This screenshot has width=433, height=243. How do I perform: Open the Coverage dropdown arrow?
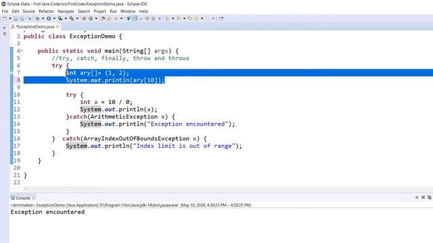tap(66, 18)
